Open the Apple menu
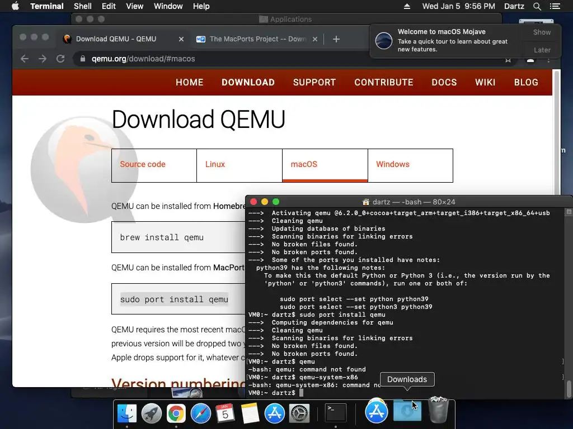 (x=15, y=6)
